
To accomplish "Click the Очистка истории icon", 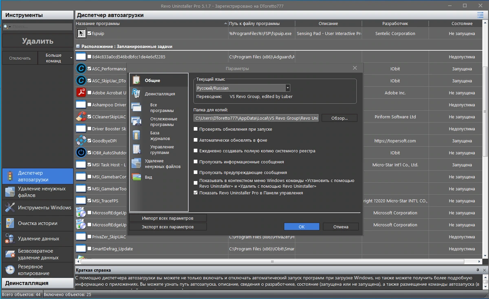I will (10, 223).
